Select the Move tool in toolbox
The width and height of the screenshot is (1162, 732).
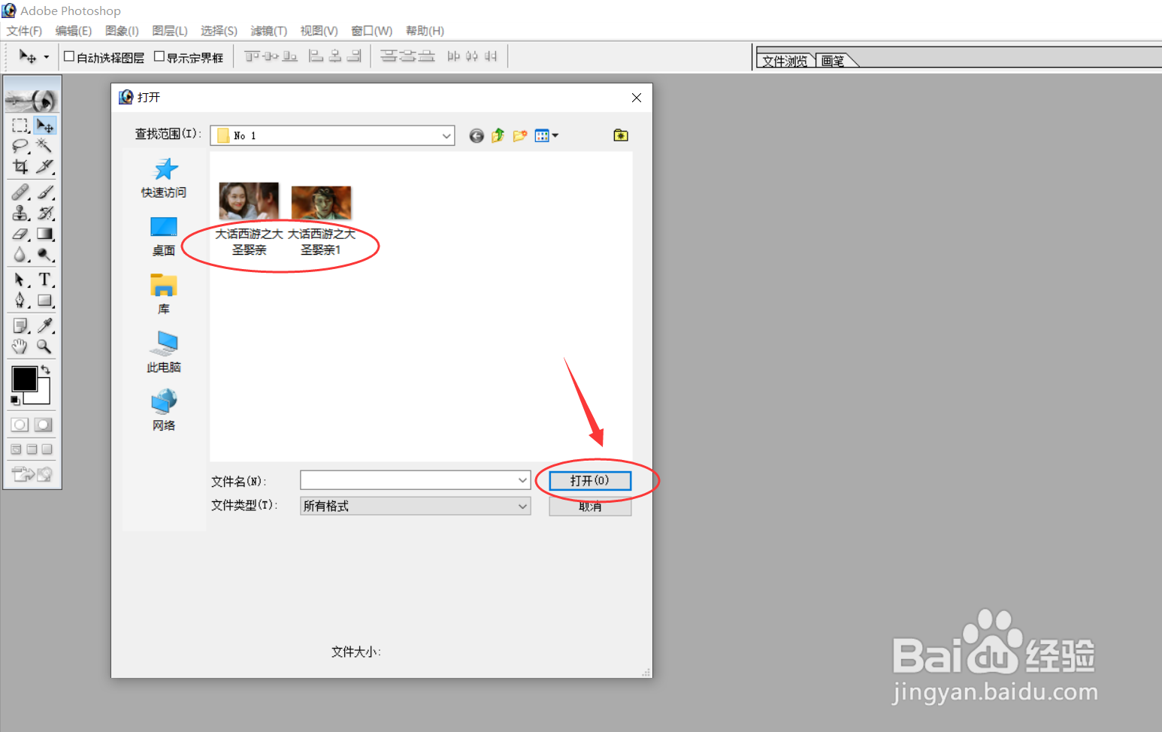45,125
